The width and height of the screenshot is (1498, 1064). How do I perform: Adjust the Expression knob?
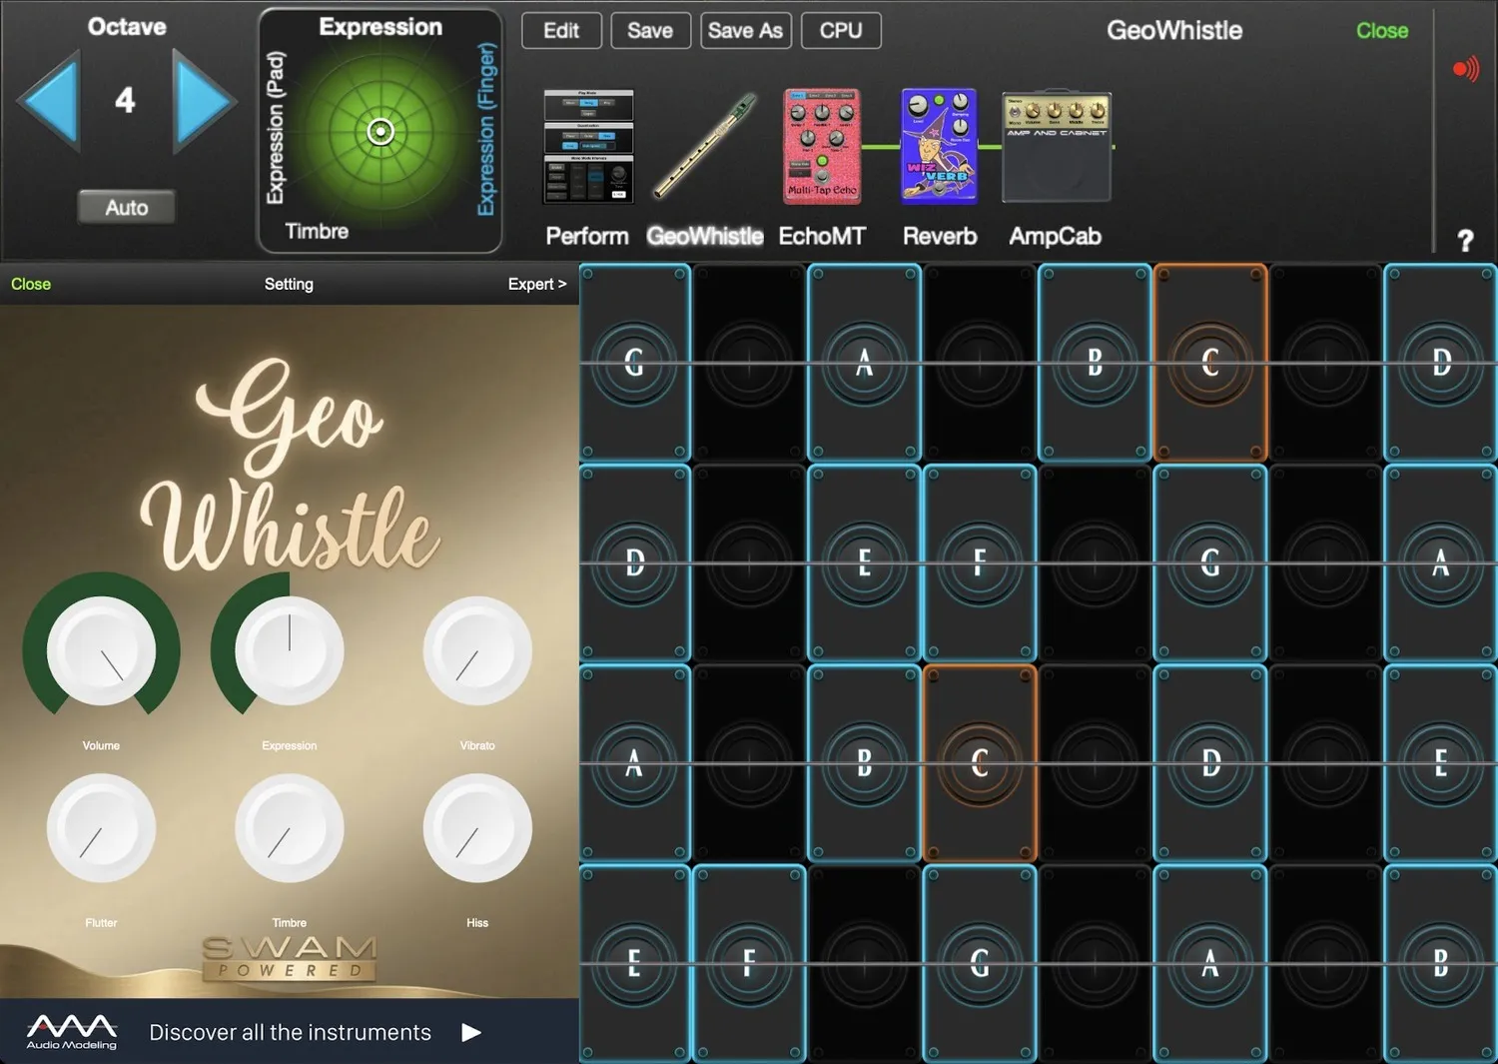pyautogui.click(x=290, y=650)
